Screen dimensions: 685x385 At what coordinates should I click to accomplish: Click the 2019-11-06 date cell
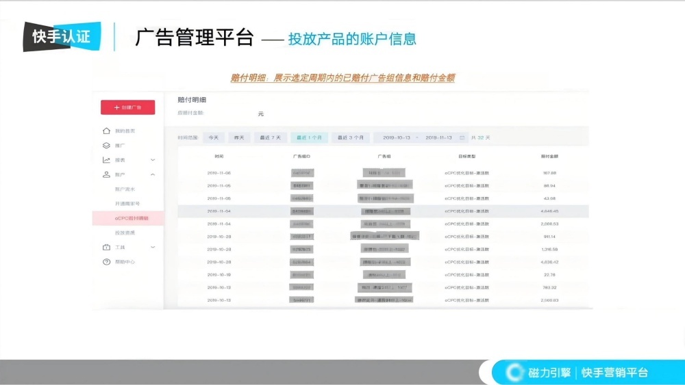click(x=219, y=173)
